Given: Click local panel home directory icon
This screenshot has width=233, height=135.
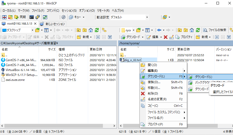Looking at the screenshot, I should (91, 30).
